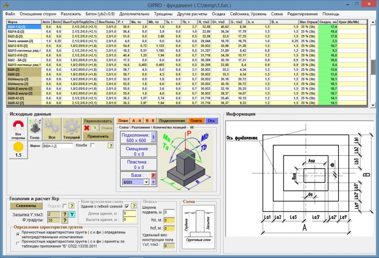Click the Марка input field
The width and height of the screenshot is (379, 258).
(58, 146)
